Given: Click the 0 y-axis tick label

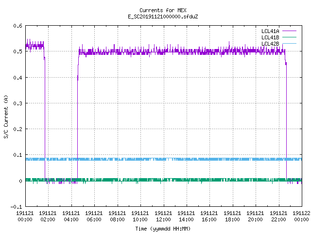Looking at the screenshot, I should pos(20,181).
